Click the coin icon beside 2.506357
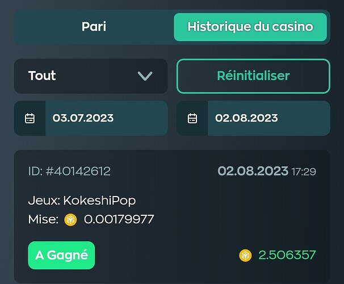The height and width of the screenshot is (284, 344). 245,255
